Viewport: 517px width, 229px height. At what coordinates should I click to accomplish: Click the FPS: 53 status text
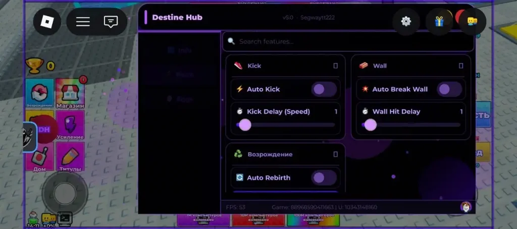236,207
